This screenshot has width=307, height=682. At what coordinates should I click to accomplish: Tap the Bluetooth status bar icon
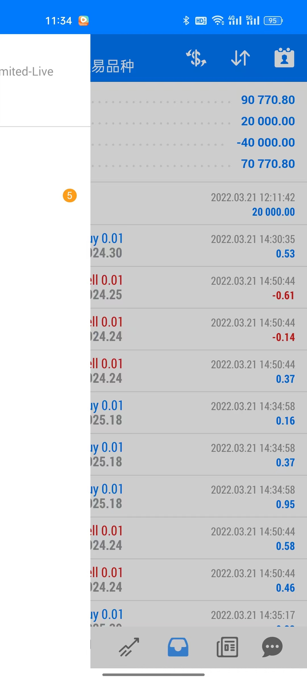pos(186,20)
